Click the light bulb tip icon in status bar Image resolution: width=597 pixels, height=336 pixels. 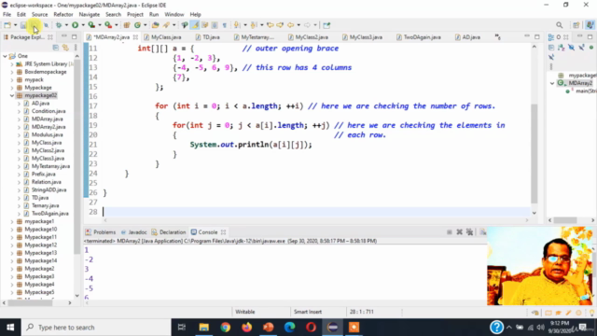click(x=591, y=313)
